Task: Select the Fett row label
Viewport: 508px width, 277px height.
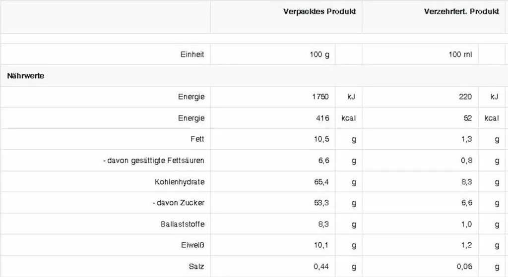Action: (x=197, y=139)
